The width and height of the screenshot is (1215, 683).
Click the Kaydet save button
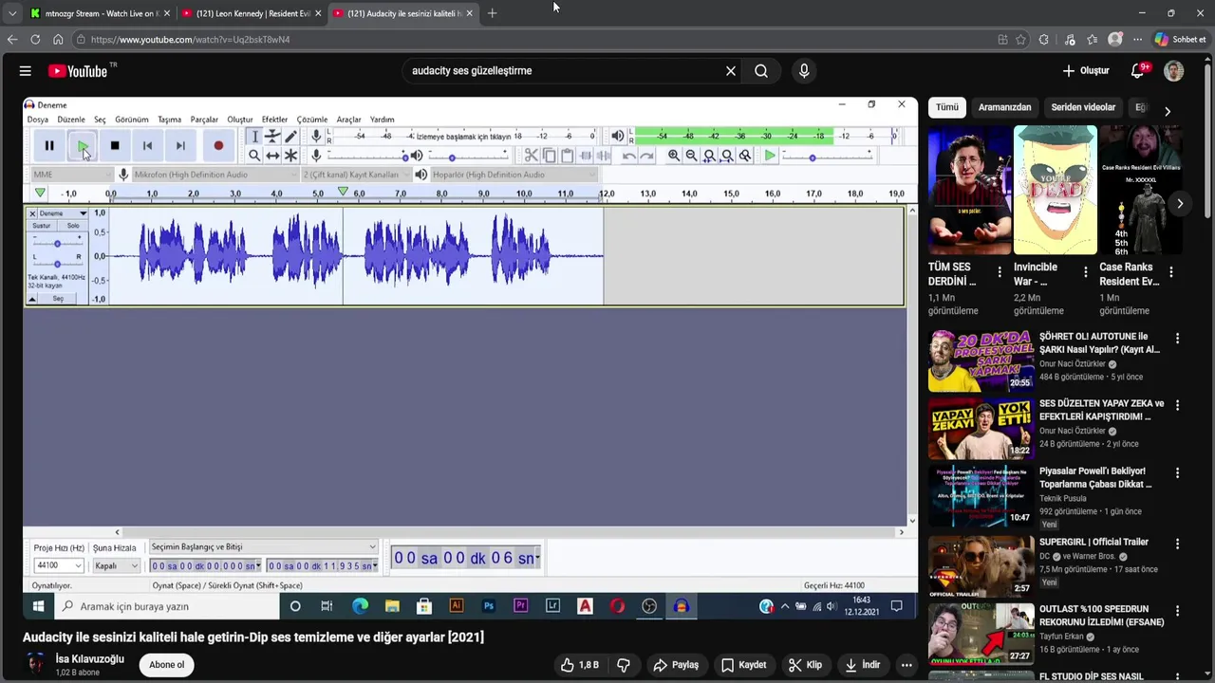coord(743,665)
